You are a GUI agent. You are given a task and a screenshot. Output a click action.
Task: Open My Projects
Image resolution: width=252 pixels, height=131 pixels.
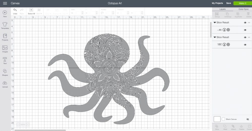pyautogui.click(x=217, y=3)
